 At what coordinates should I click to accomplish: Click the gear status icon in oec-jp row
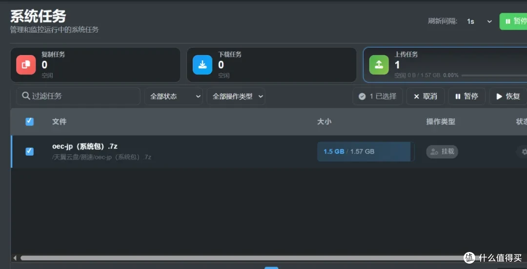click(x=524, y=152)
